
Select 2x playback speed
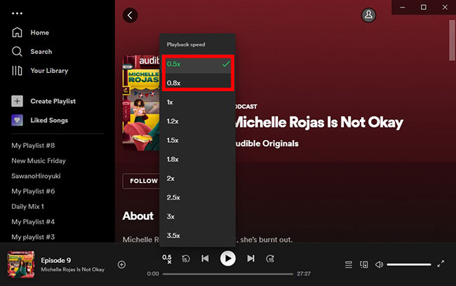[x=197, y=178]
